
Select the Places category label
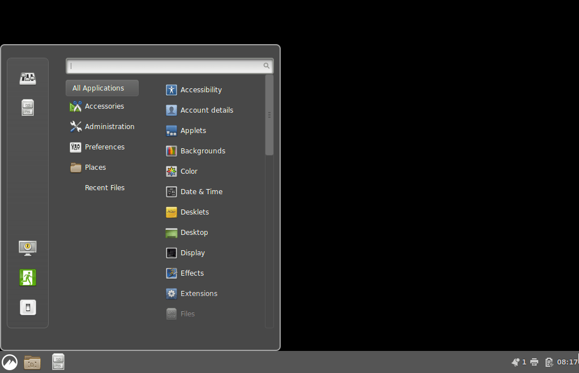coord(95,168)
